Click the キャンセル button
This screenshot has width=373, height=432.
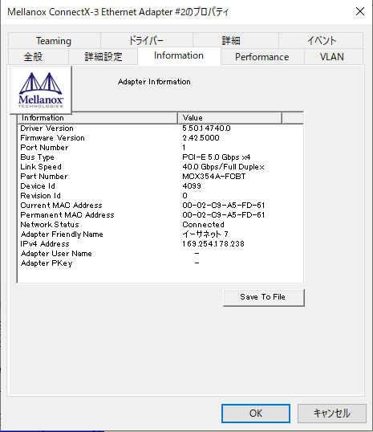point(332,414)
